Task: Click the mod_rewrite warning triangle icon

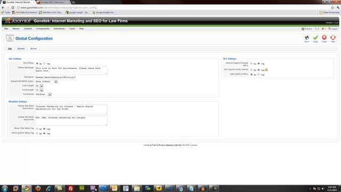Action: point(266,70)
